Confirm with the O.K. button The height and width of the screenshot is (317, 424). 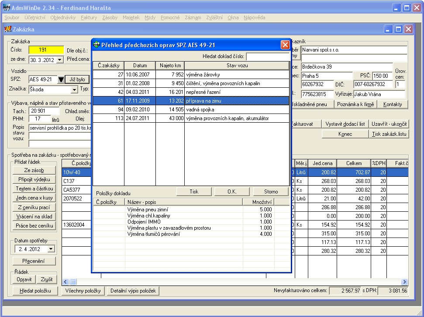232,192
